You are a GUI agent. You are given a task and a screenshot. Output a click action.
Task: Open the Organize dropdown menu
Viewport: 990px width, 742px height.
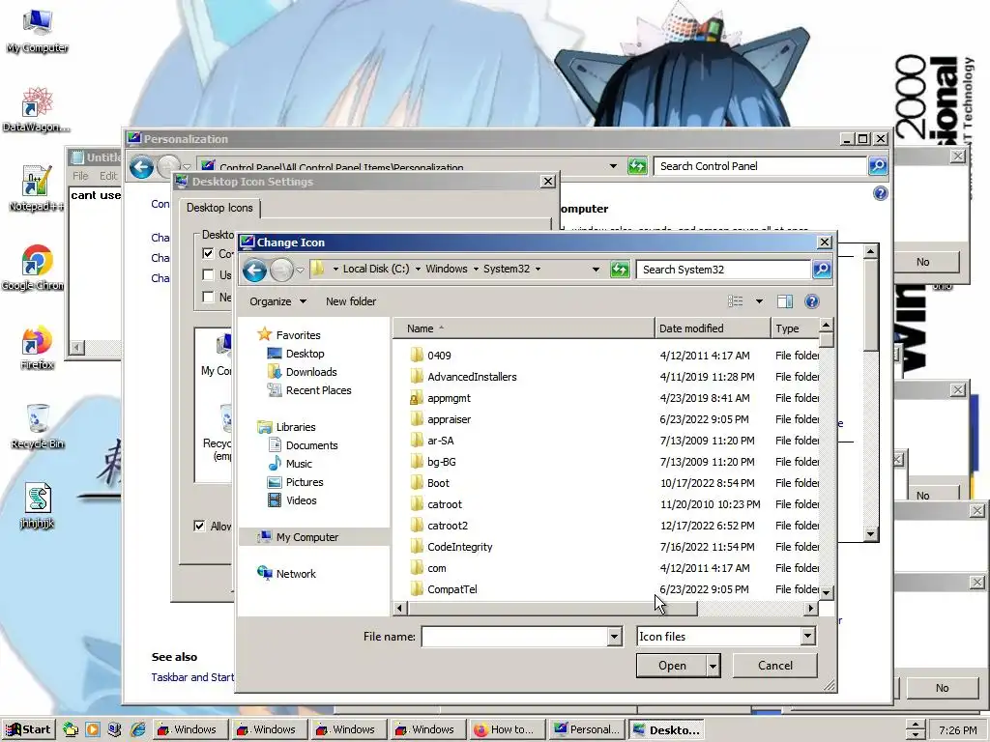click(x=277, y=301)
